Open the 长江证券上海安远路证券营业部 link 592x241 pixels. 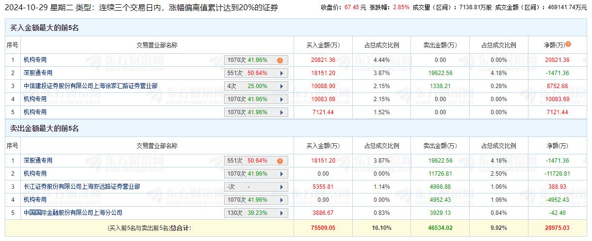click(x=82, y=186)
